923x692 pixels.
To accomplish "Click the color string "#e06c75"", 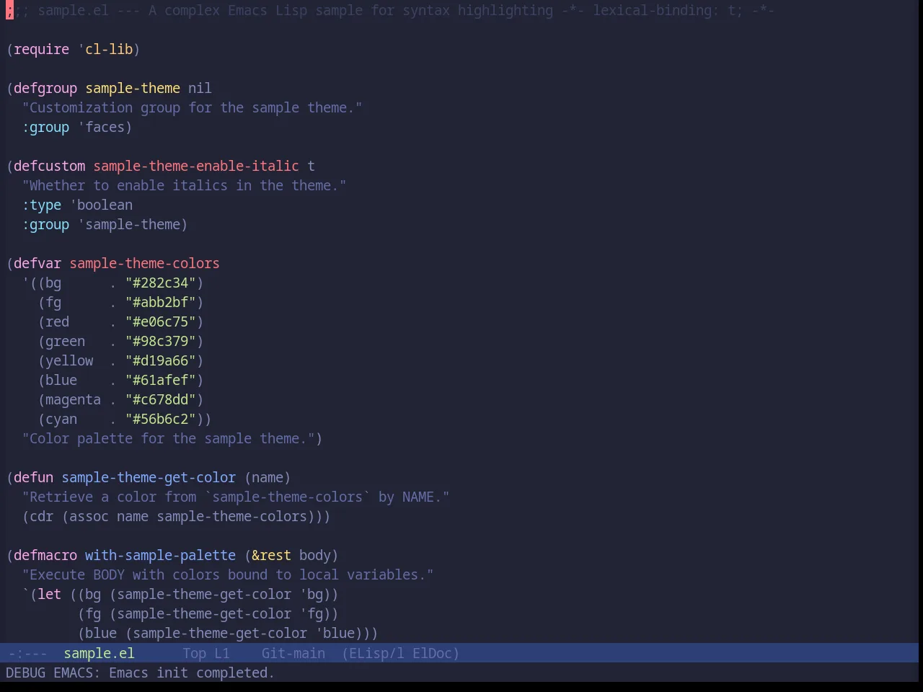I will click(160, 321).
